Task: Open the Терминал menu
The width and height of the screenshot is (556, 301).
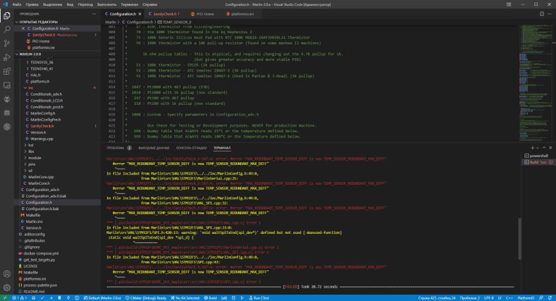Action: (130, 4)
